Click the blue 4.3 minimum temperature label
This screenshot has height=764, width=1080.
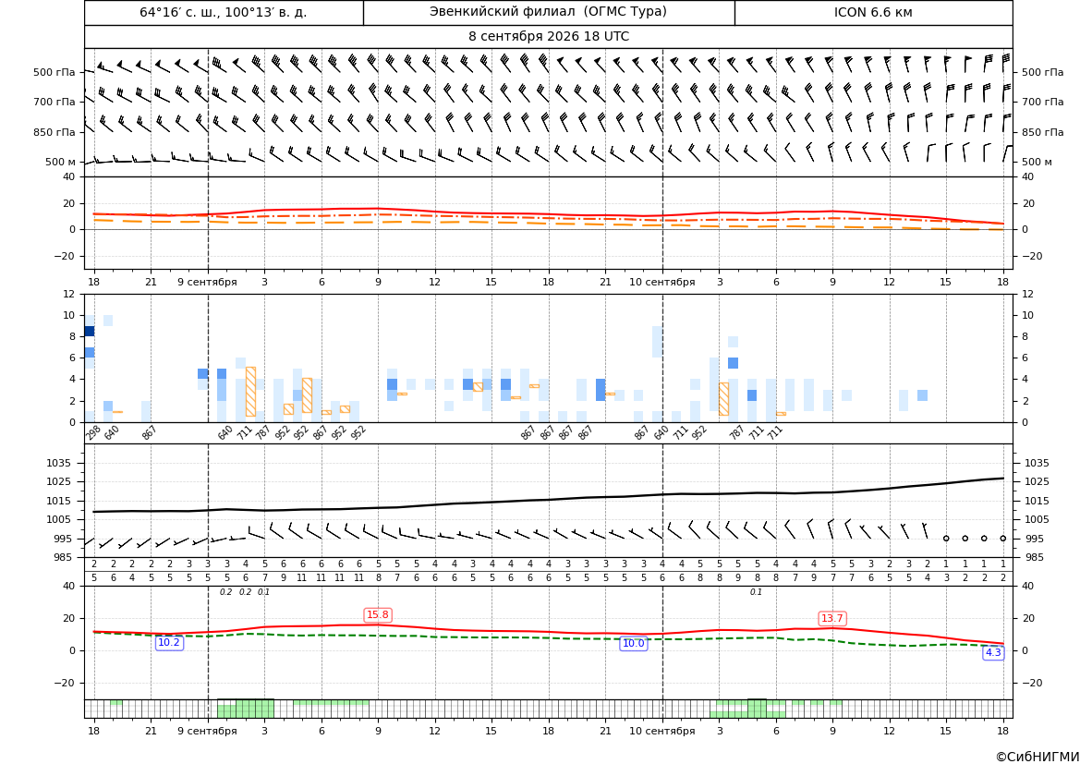click(993, 652)
